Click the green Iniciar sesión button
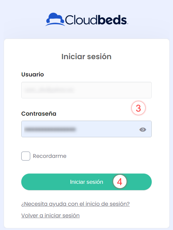Screen dimensions: 173x230 (x=86, y=182)
